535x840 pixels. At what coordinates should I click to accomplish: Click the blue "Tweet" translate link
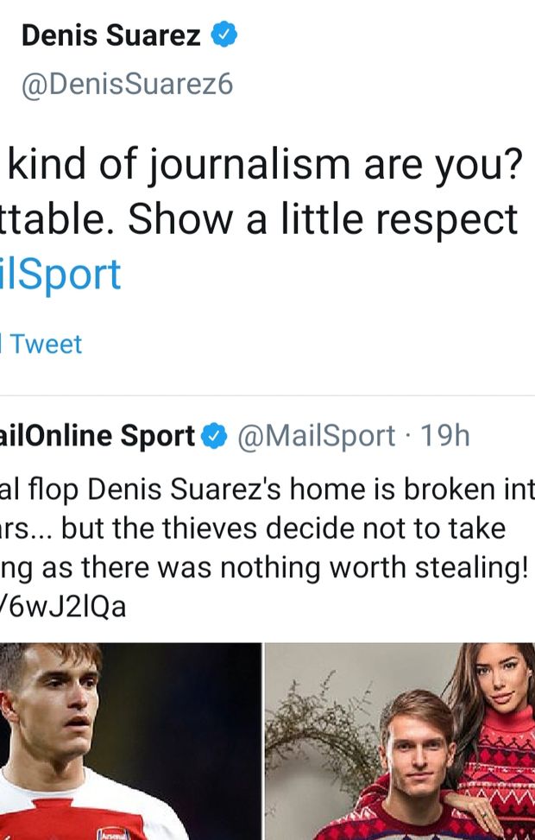pos(45,344)
